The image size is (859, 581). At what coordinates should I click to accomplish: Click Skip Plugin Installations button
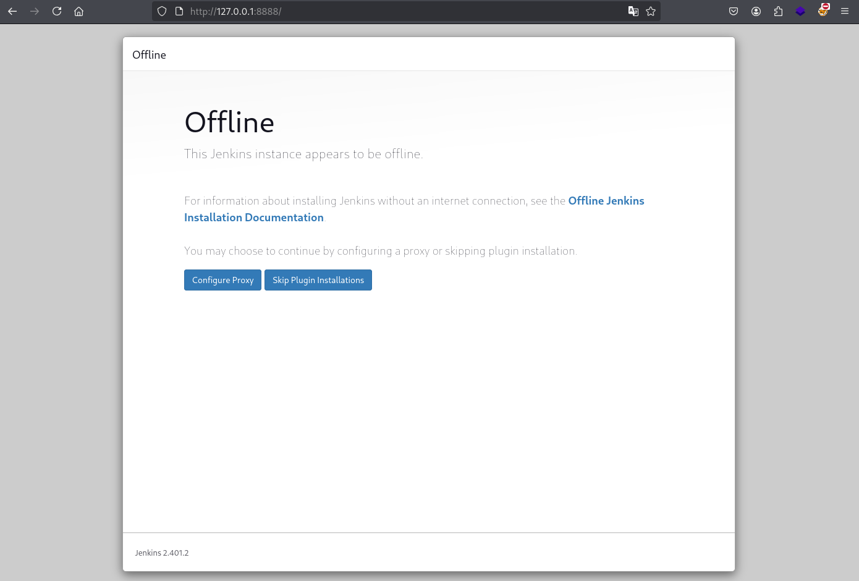318,280
